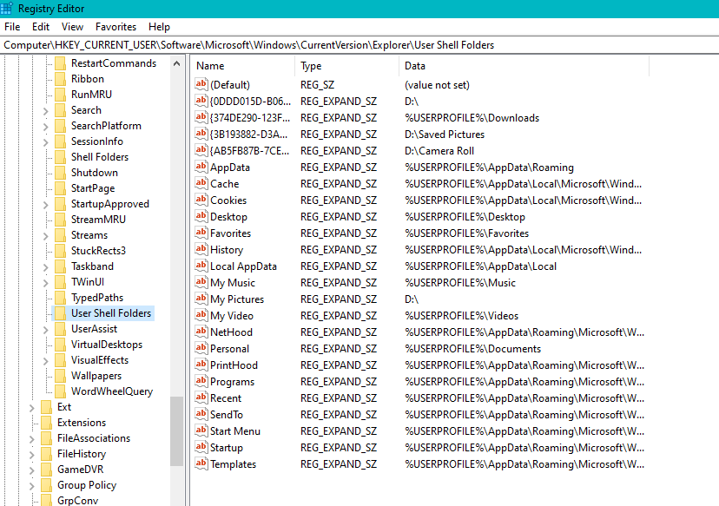Select the VirtualDesktops key
Screen dimensions: 719x506
[x=107, y=345]
